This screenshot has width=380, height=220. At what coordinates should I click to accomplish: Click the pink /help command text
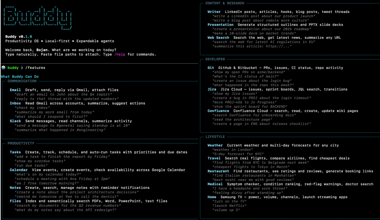tap(120, 54)
